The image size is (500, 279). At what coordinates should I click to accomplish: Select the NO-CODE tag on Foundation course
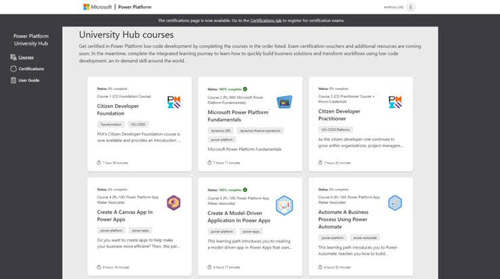click(138, 124)
